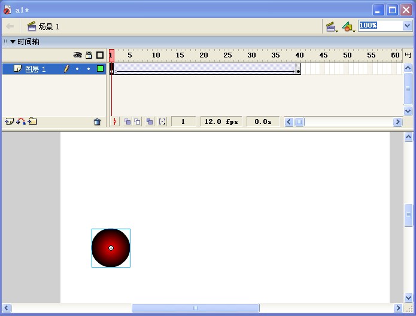Click the current frame number field
Image resolution: width=416 pixels, height=316 pixels.
click(x=183, y=121)
